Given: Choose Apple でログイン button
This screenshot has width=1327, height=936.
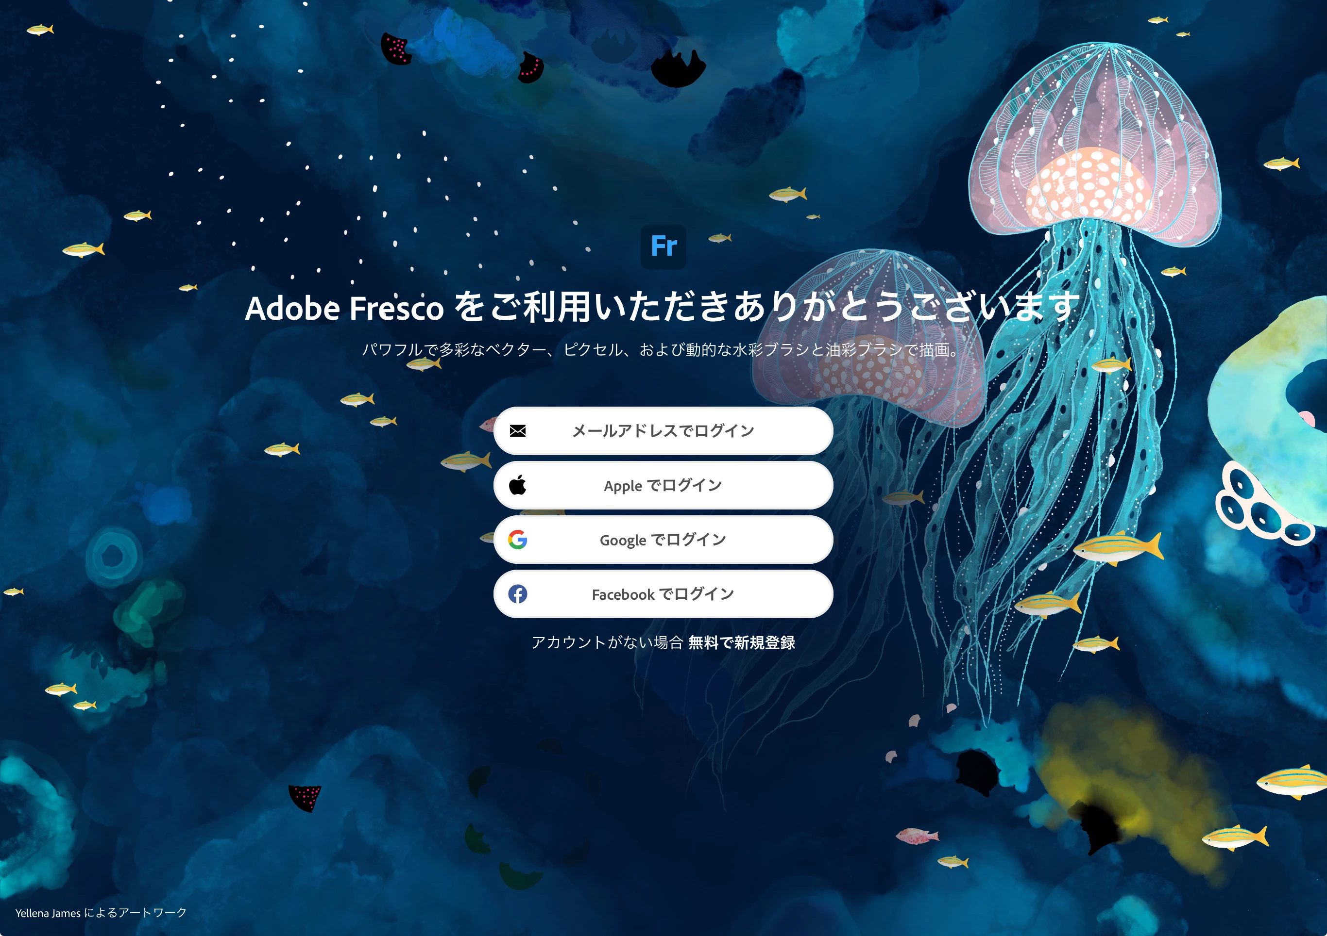Looking at the screenshot, I should pyautogui.click(x=663, y=485).
